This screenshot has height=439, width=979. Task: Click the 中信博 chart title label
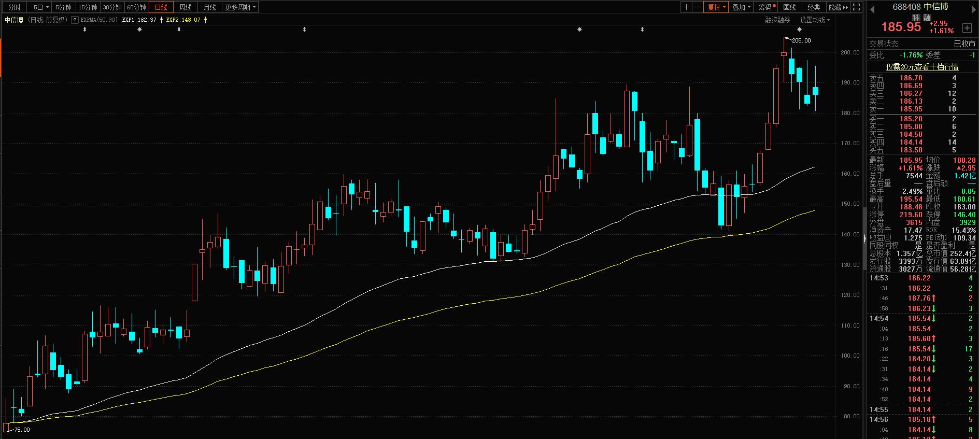14,20
